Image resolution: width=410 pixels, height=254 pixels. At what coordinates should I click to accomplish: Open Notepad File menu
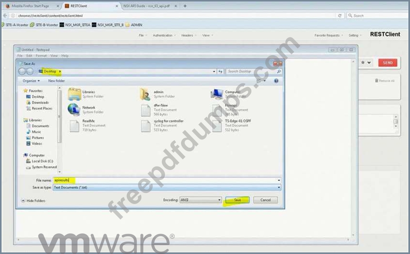(20, 56)
